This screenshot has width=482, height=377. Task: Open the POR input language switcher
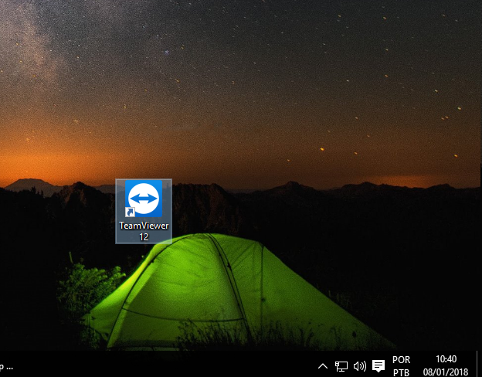click(x=402, y=359)
